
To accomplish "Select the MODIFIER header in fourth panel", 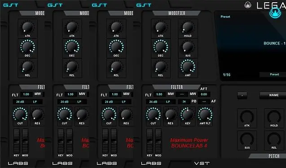I will click(x=177, y=13).
